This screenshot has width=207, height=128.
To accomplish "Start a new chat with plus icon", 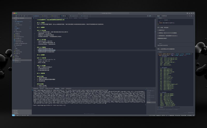I will click(187, 16).
